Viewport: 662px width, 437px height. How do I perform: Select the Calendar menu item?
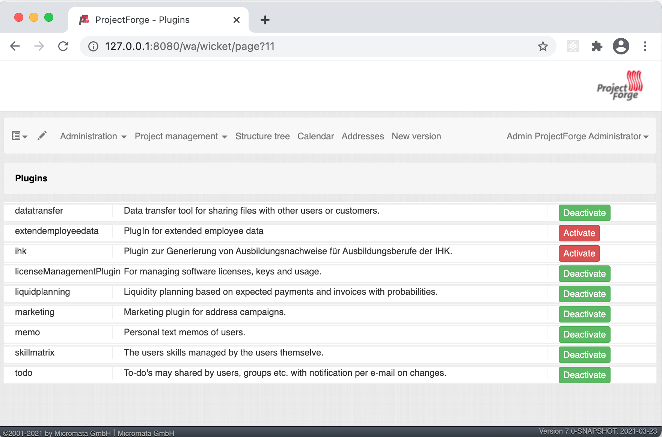(x=315, y=136)
